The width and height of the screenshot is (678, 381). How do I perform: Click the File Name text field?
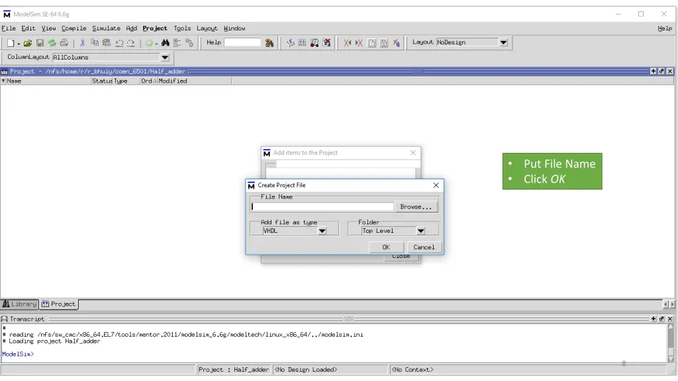coord(322,207)
